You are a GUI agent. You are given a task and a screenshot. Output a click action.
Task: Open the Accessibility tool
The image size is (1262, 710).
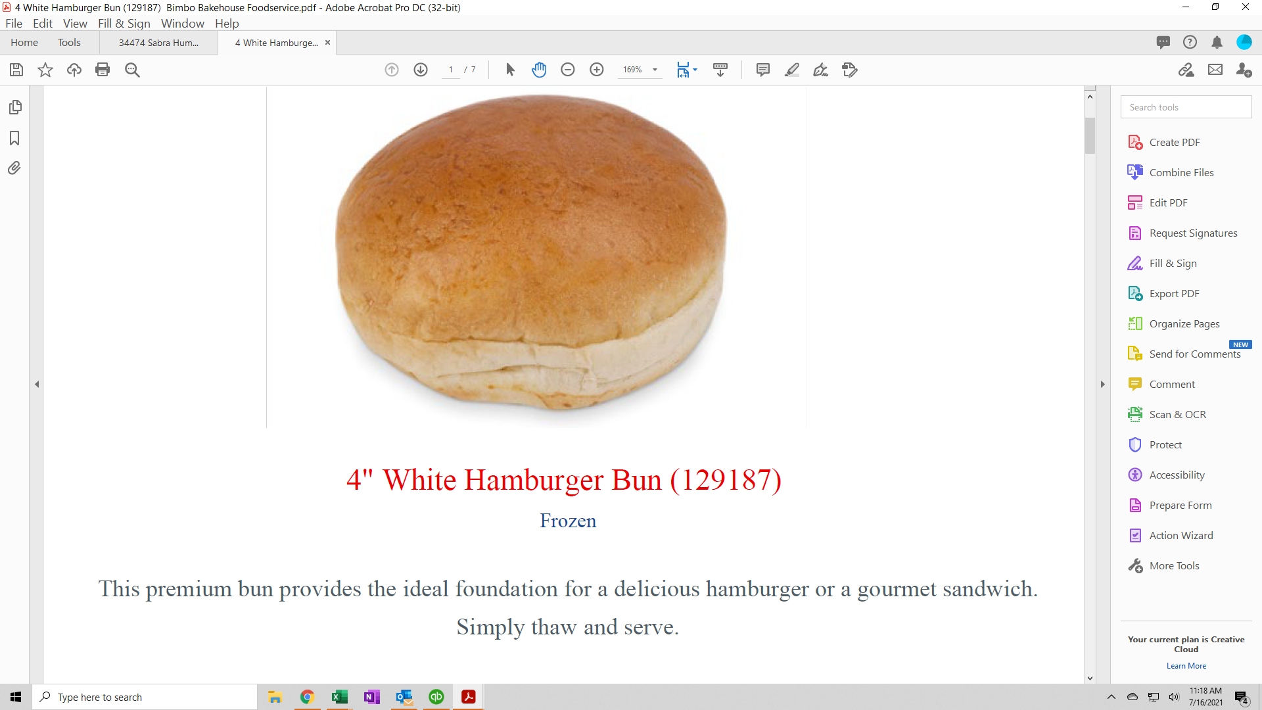click(x=1177, y=475)
